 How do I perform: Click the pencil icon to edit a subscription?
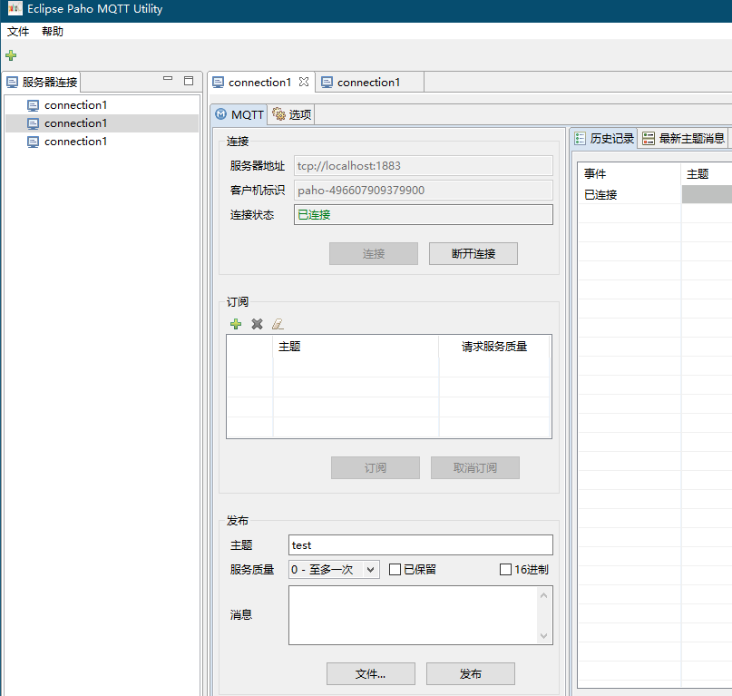[278, 324]
